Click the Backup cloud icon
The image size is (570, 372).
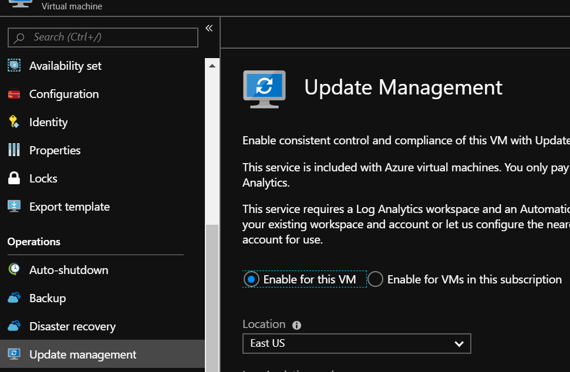14,298
